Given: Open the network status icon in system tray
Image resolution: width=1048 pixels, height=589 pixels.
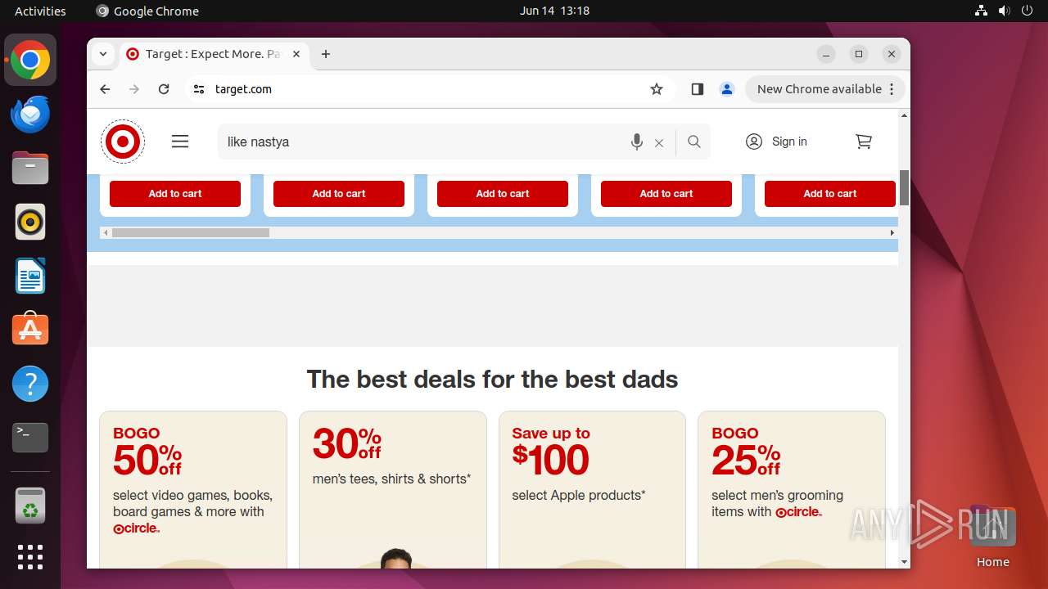Looking at the screenshot, I should [x=981, y=11].
